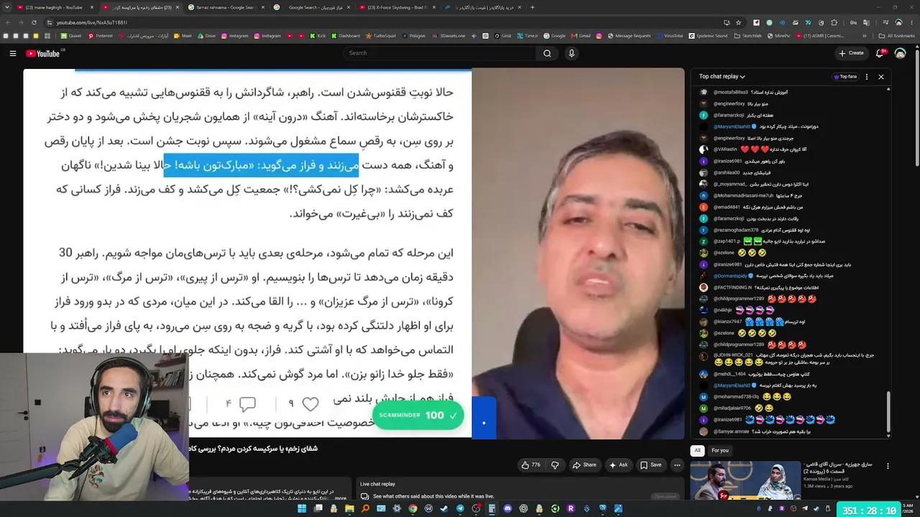Close the live chat replay panel

[881, 77]
